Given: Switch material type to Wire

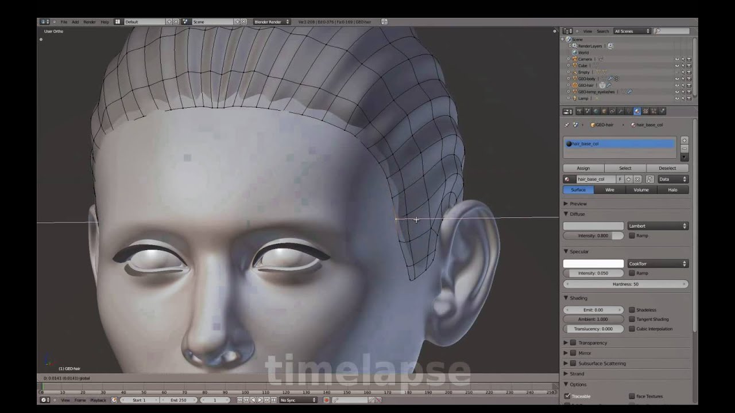Looking at the screenshot, I should (x=610, y=190).
